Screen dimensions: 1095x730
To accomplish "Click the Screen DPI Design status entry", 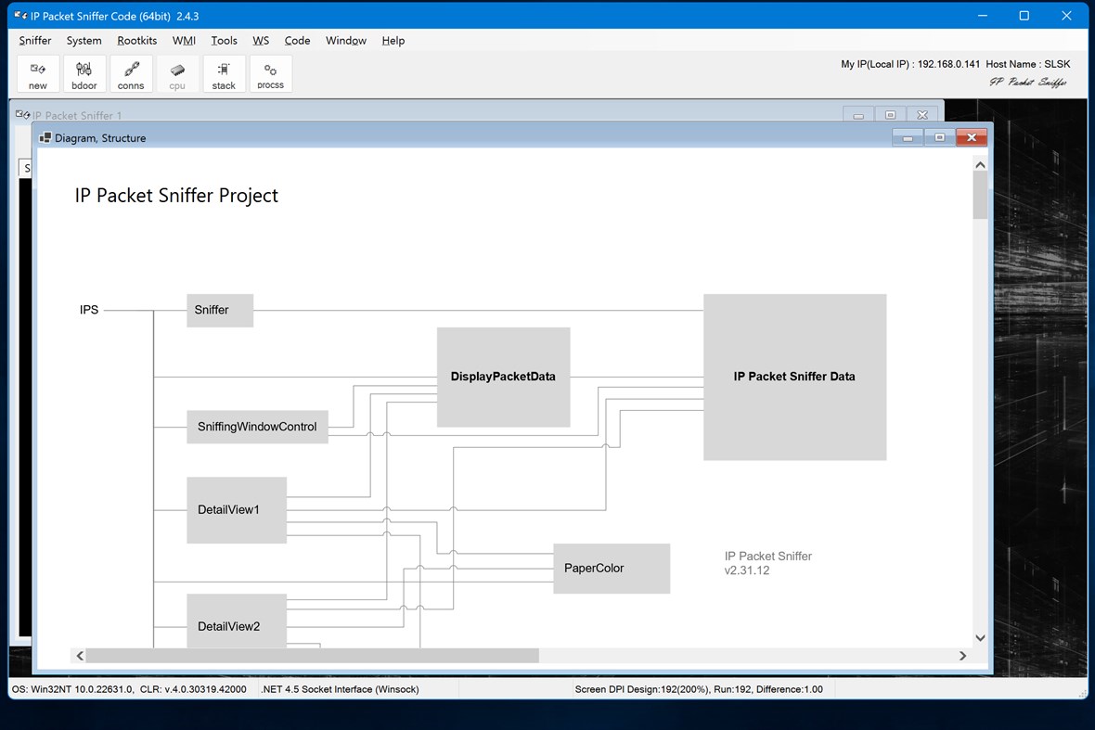I will [699, 689].
